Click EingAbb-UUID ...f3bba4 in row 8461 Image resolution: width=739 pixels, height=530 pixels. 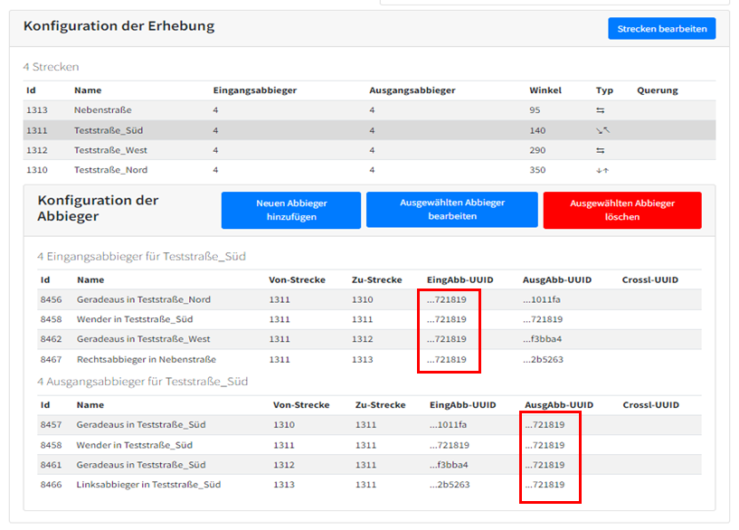point(449,465)
